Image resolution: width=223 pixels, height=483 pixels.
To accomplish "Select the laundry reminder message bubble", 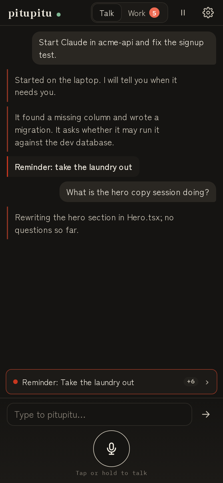I will click(x=73, y=167).
